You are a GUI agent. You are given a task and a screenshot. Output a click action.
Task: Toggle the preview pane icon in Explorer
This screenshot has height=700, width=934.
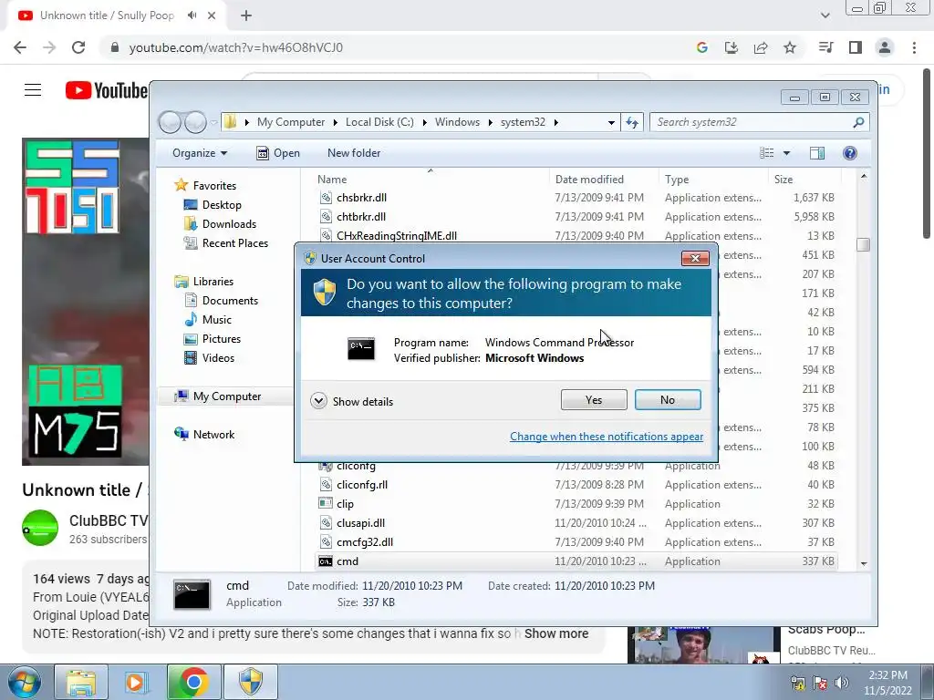tap(817, 153)
